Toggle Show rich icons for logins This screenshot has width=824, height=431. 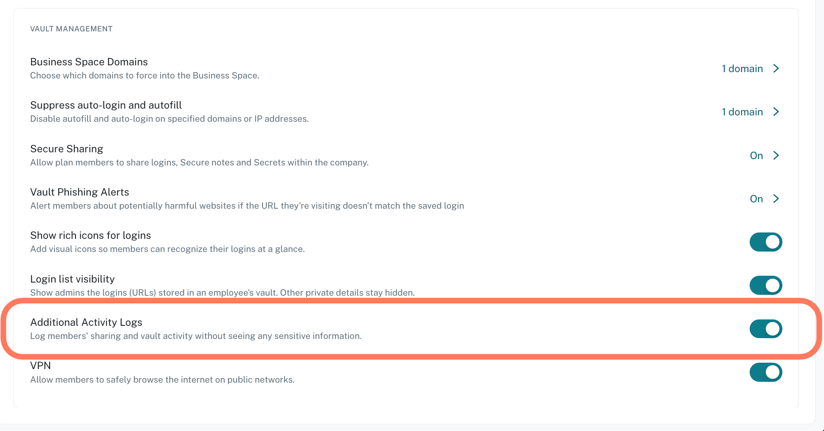(766, 242)
